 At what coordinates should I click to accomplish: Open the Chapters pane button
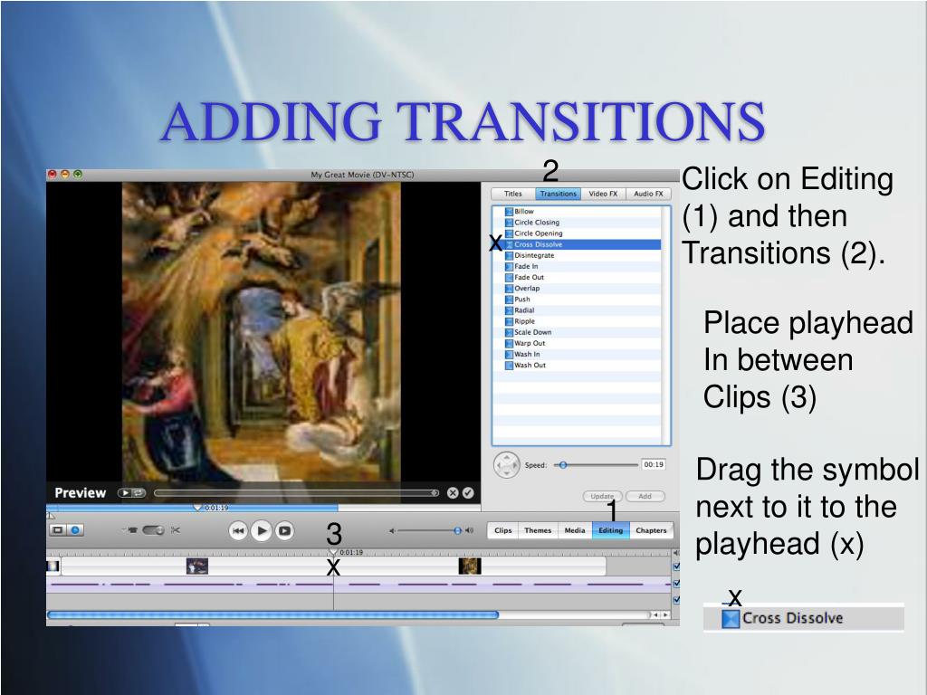651,530
